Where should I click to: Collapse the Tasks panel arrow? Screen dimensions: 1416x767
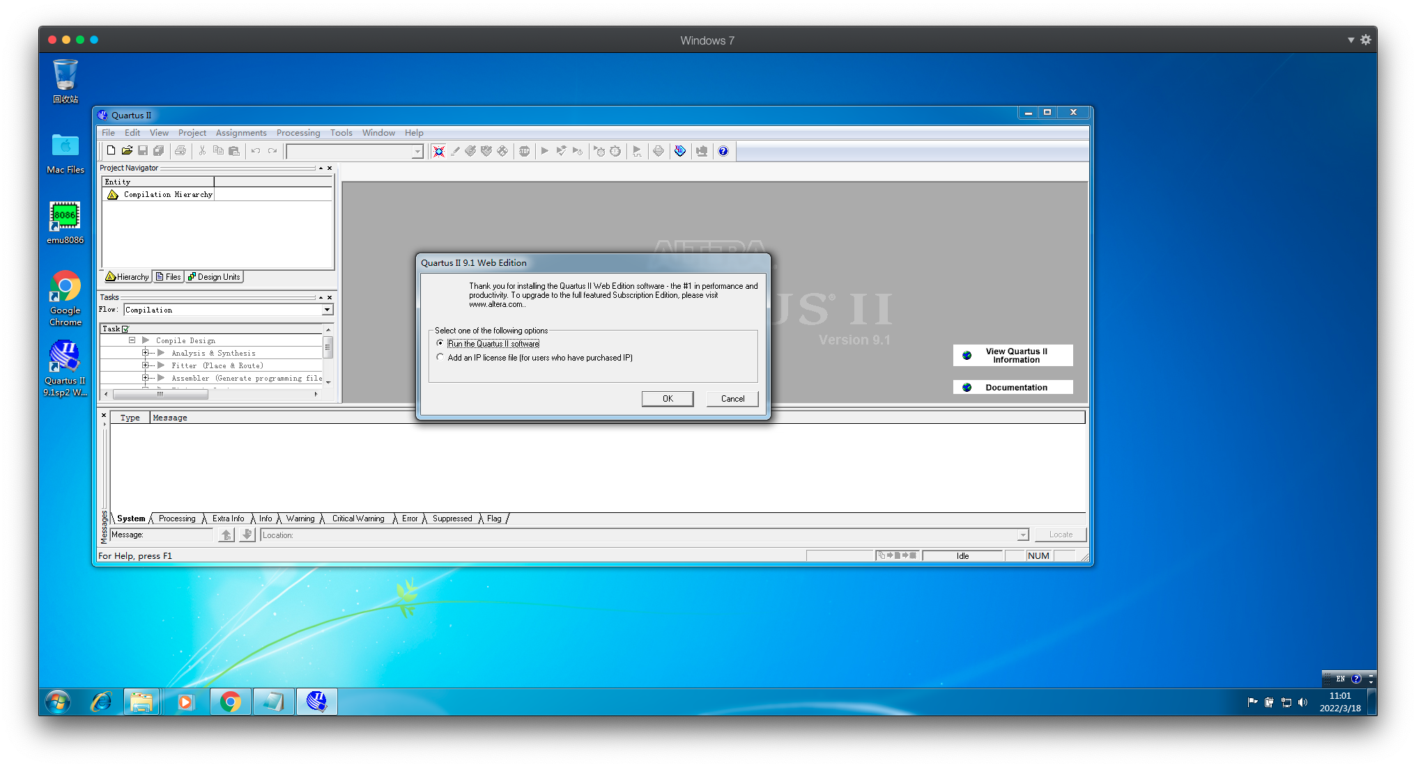click(x=321, y=298)
